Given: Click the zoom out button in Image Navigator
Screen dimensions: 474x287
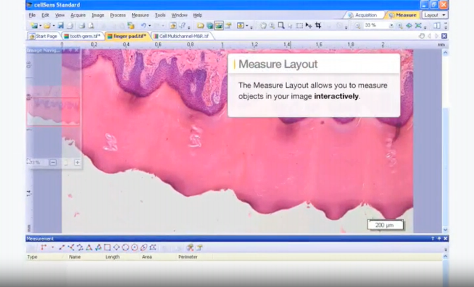Looking at the screenshot, I should [53, 162].
